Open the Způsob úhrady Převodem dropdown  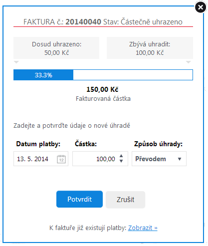159,159
